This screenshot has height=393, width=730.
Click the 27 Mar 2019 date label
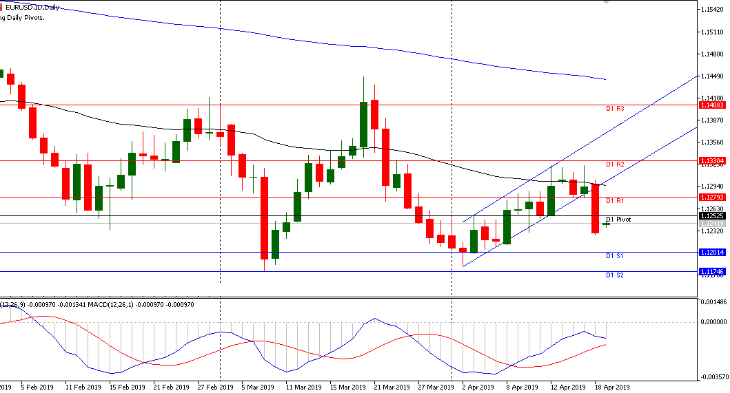coord(436,387)
